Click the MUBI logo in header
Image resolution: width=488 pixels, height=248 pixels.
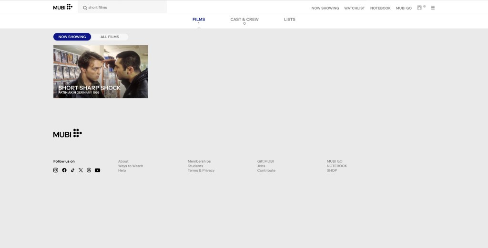(62, 7)
